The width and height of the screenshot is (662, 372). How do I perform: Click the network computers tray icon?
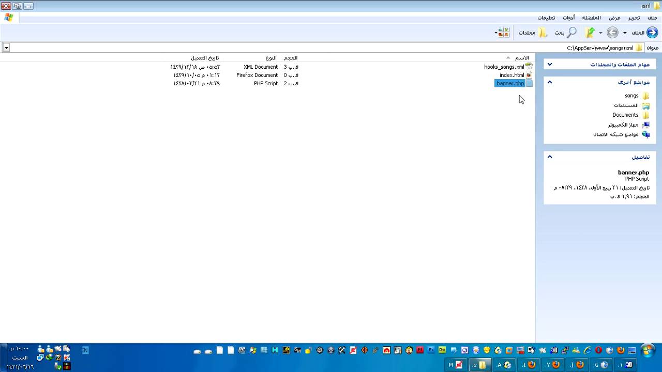(40, 358)
